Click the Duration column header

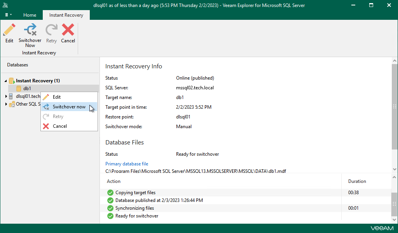[x=357, y=181]
